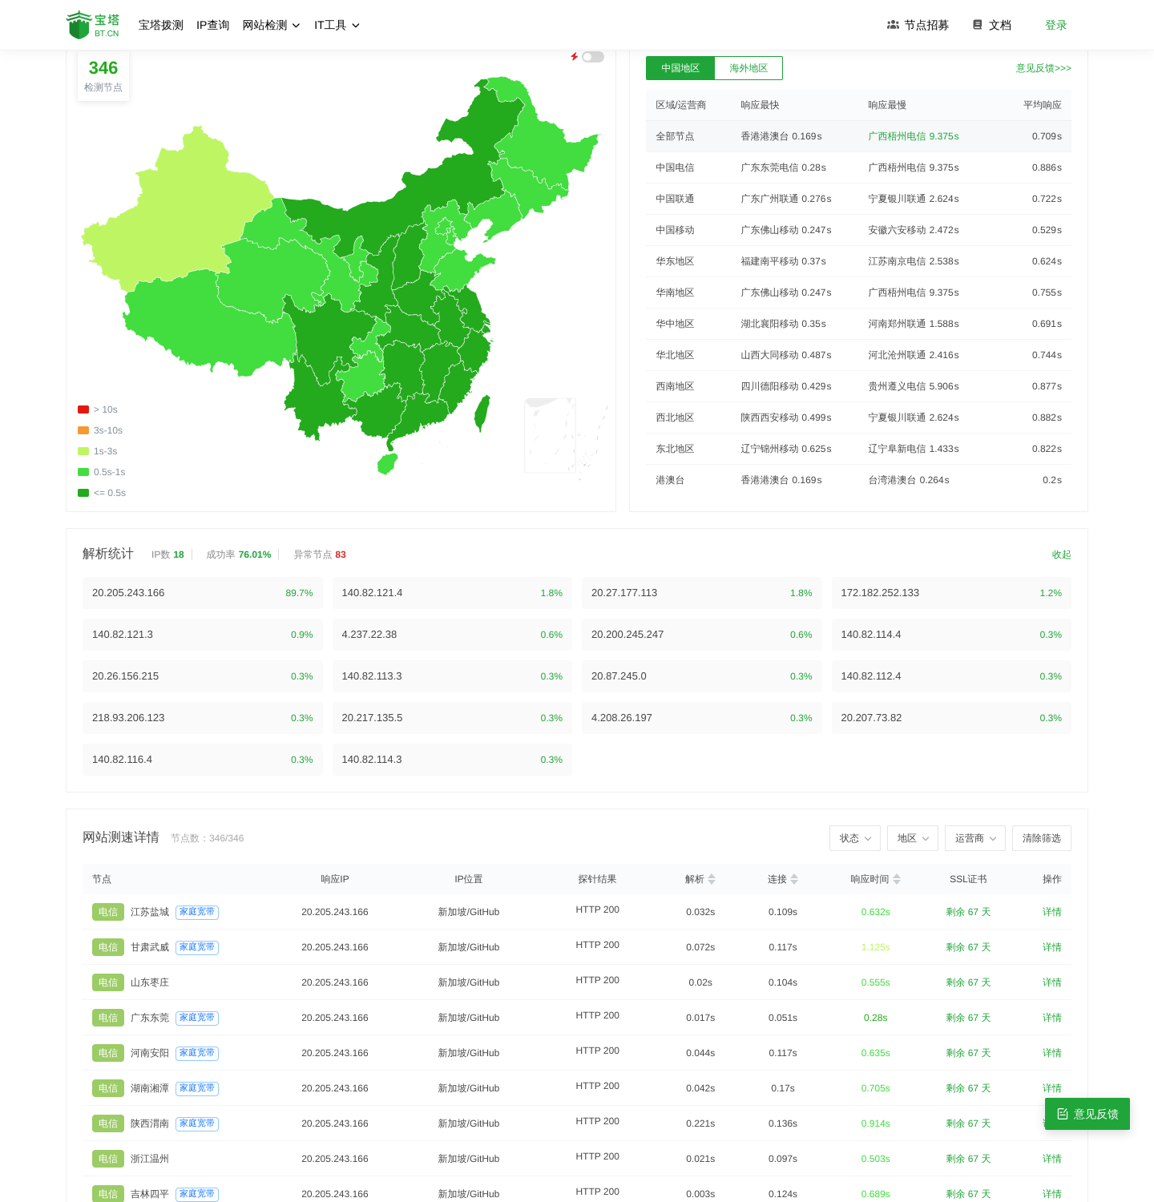Open the 网站检测 dropdown menu
The image size is (1154, 1202).
pos(271,25)
